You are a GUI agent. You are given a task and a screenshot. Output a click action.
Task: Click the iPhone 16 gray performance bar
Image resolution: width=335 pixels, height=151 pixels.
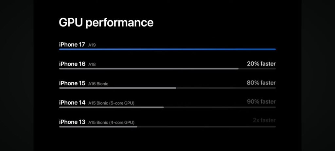click(x=149, y=69)
